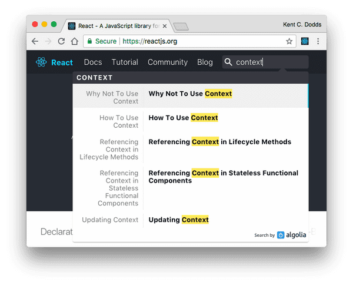Screen dimensions: 353x285
Task: Choose the 'How To Use Context' result
Action: 183,118
